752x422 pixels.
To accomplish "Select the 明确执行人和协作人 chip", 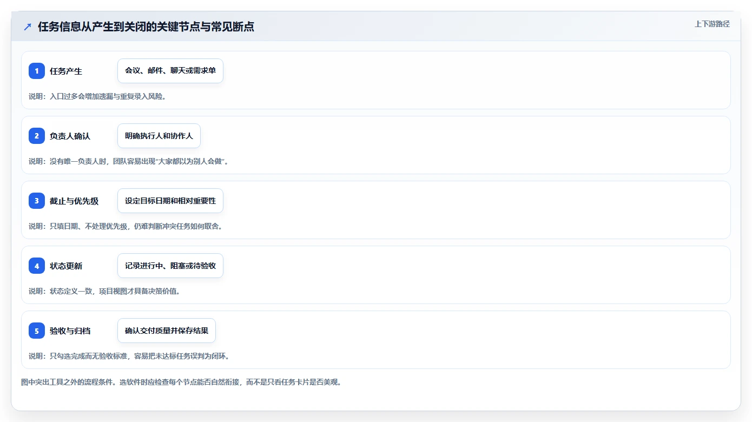I will coord(159,136).
